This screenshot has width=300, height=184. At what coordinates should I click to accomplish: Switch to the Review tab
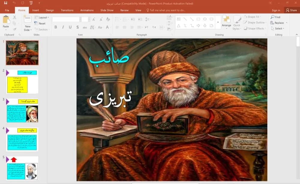(x=124, y=10)
